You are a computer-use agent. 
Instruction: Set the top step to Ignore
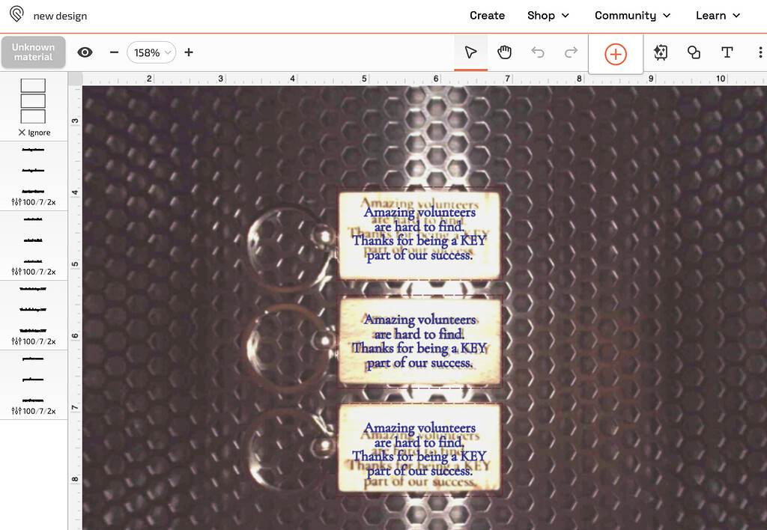(33, 132)
